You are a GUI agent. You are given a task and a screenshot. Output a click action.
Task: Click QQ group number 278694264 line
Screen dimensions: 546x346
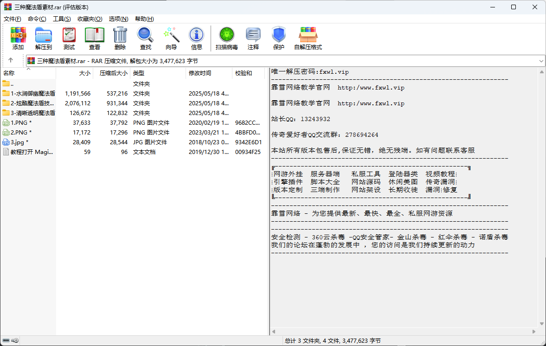pyautogui.click(x=325, y=135)
